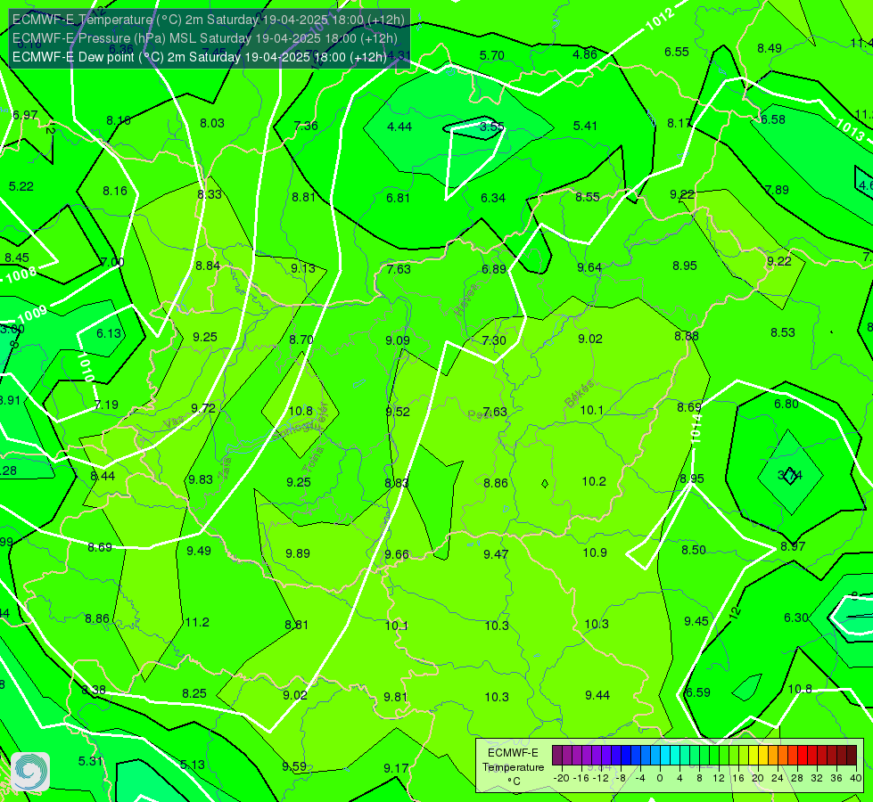Image resolution: width=873 pixels, height=802 pixels.
Task: Click the 5.31 temperature value
Action: click(90, 761)
